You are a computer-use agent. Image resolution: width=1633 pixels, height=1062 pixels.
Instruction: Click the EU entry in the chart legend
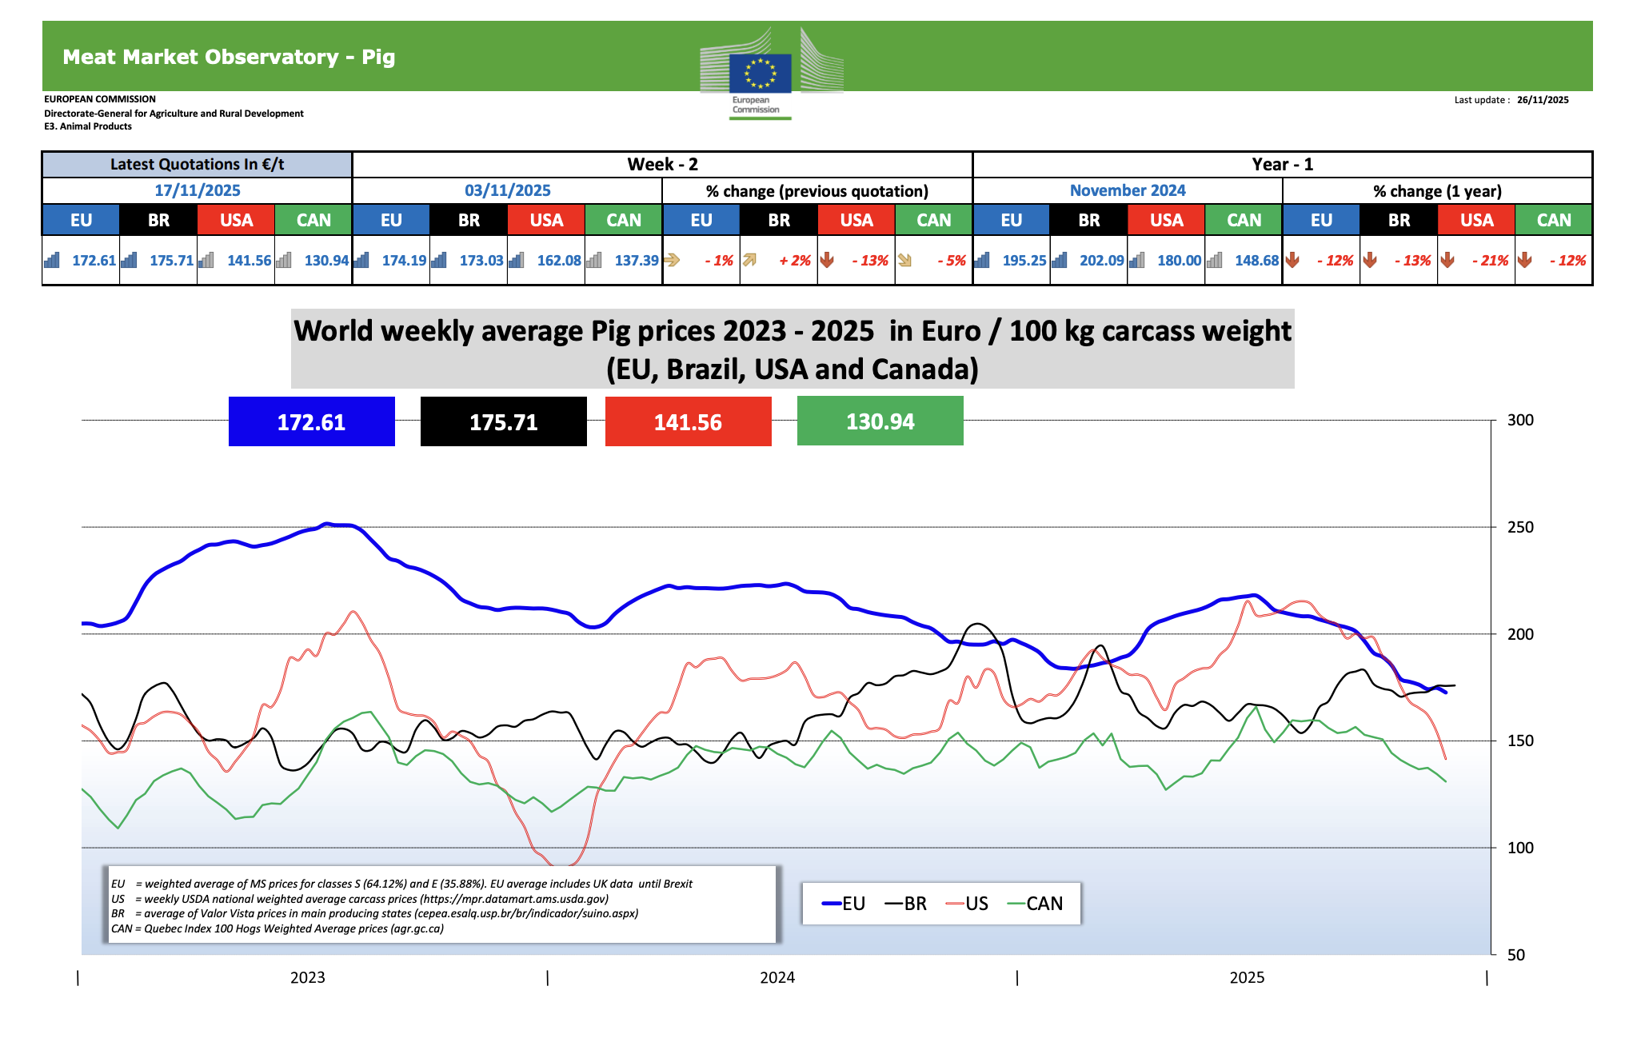coord(844,904)
